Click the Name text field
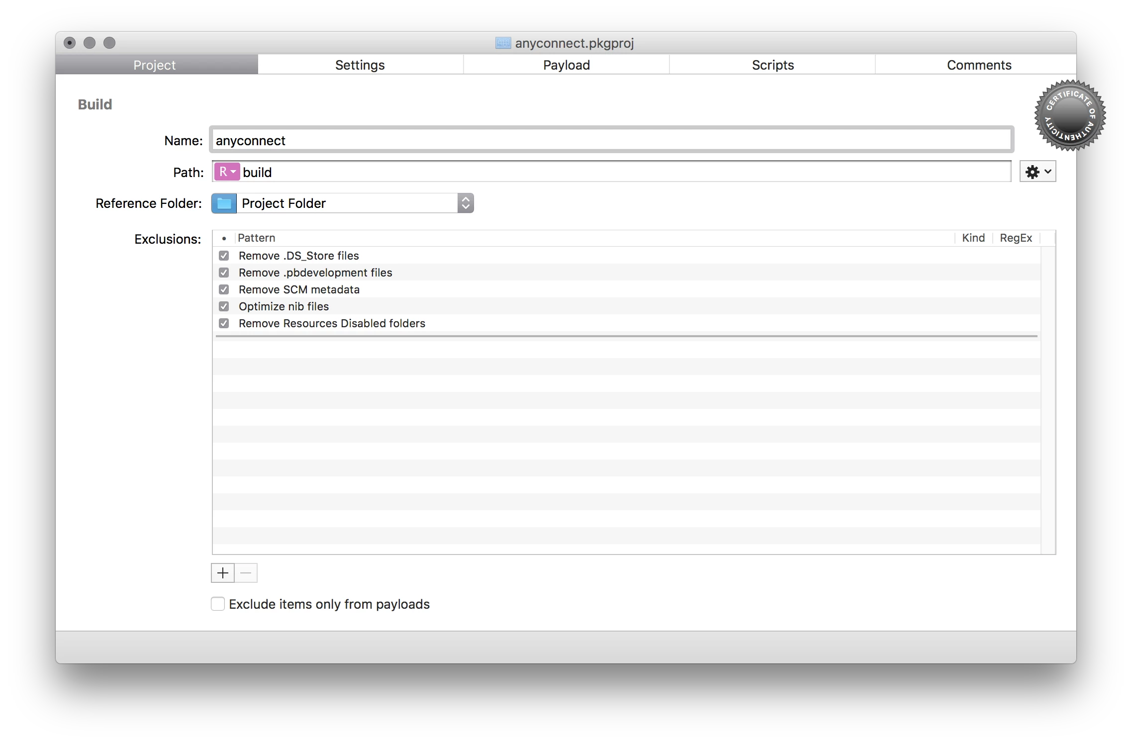Screen dimensions: 1132x743 pos(611,141)
